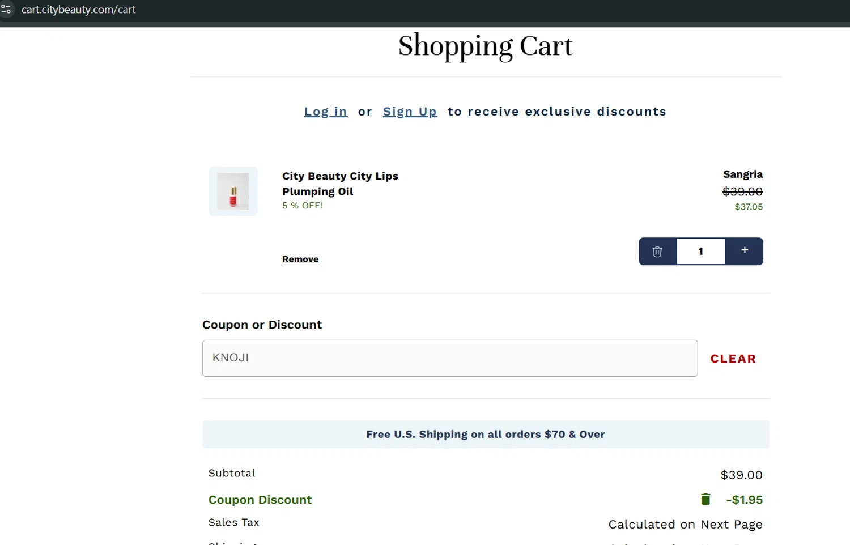Screen dimensions: 850x545
Task: Click the site information icon in address bar
Action: (x=6, y=10)
